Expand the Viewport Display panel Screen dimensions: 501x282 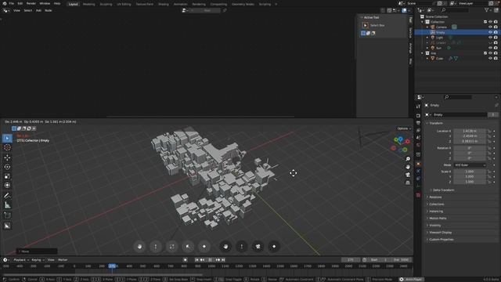coord(440,233)
